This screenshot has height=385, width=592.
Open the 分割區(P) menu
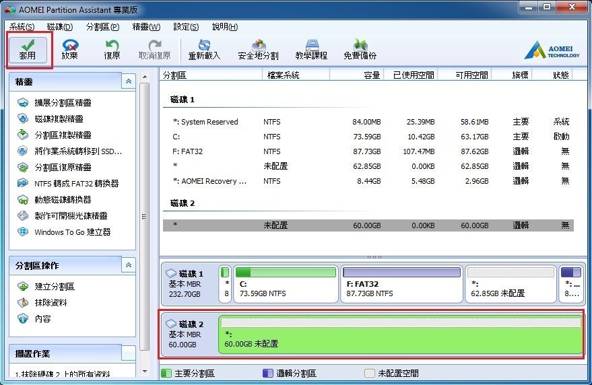pyautogui.click(x=102, y=27)
